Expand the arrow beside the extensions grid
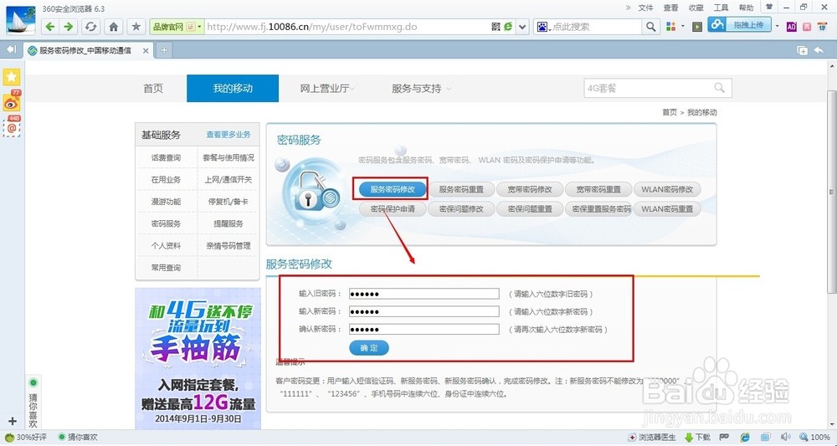The height and width of the screenshot is (446, 837). pyautogui.click(x=682, y=26)
